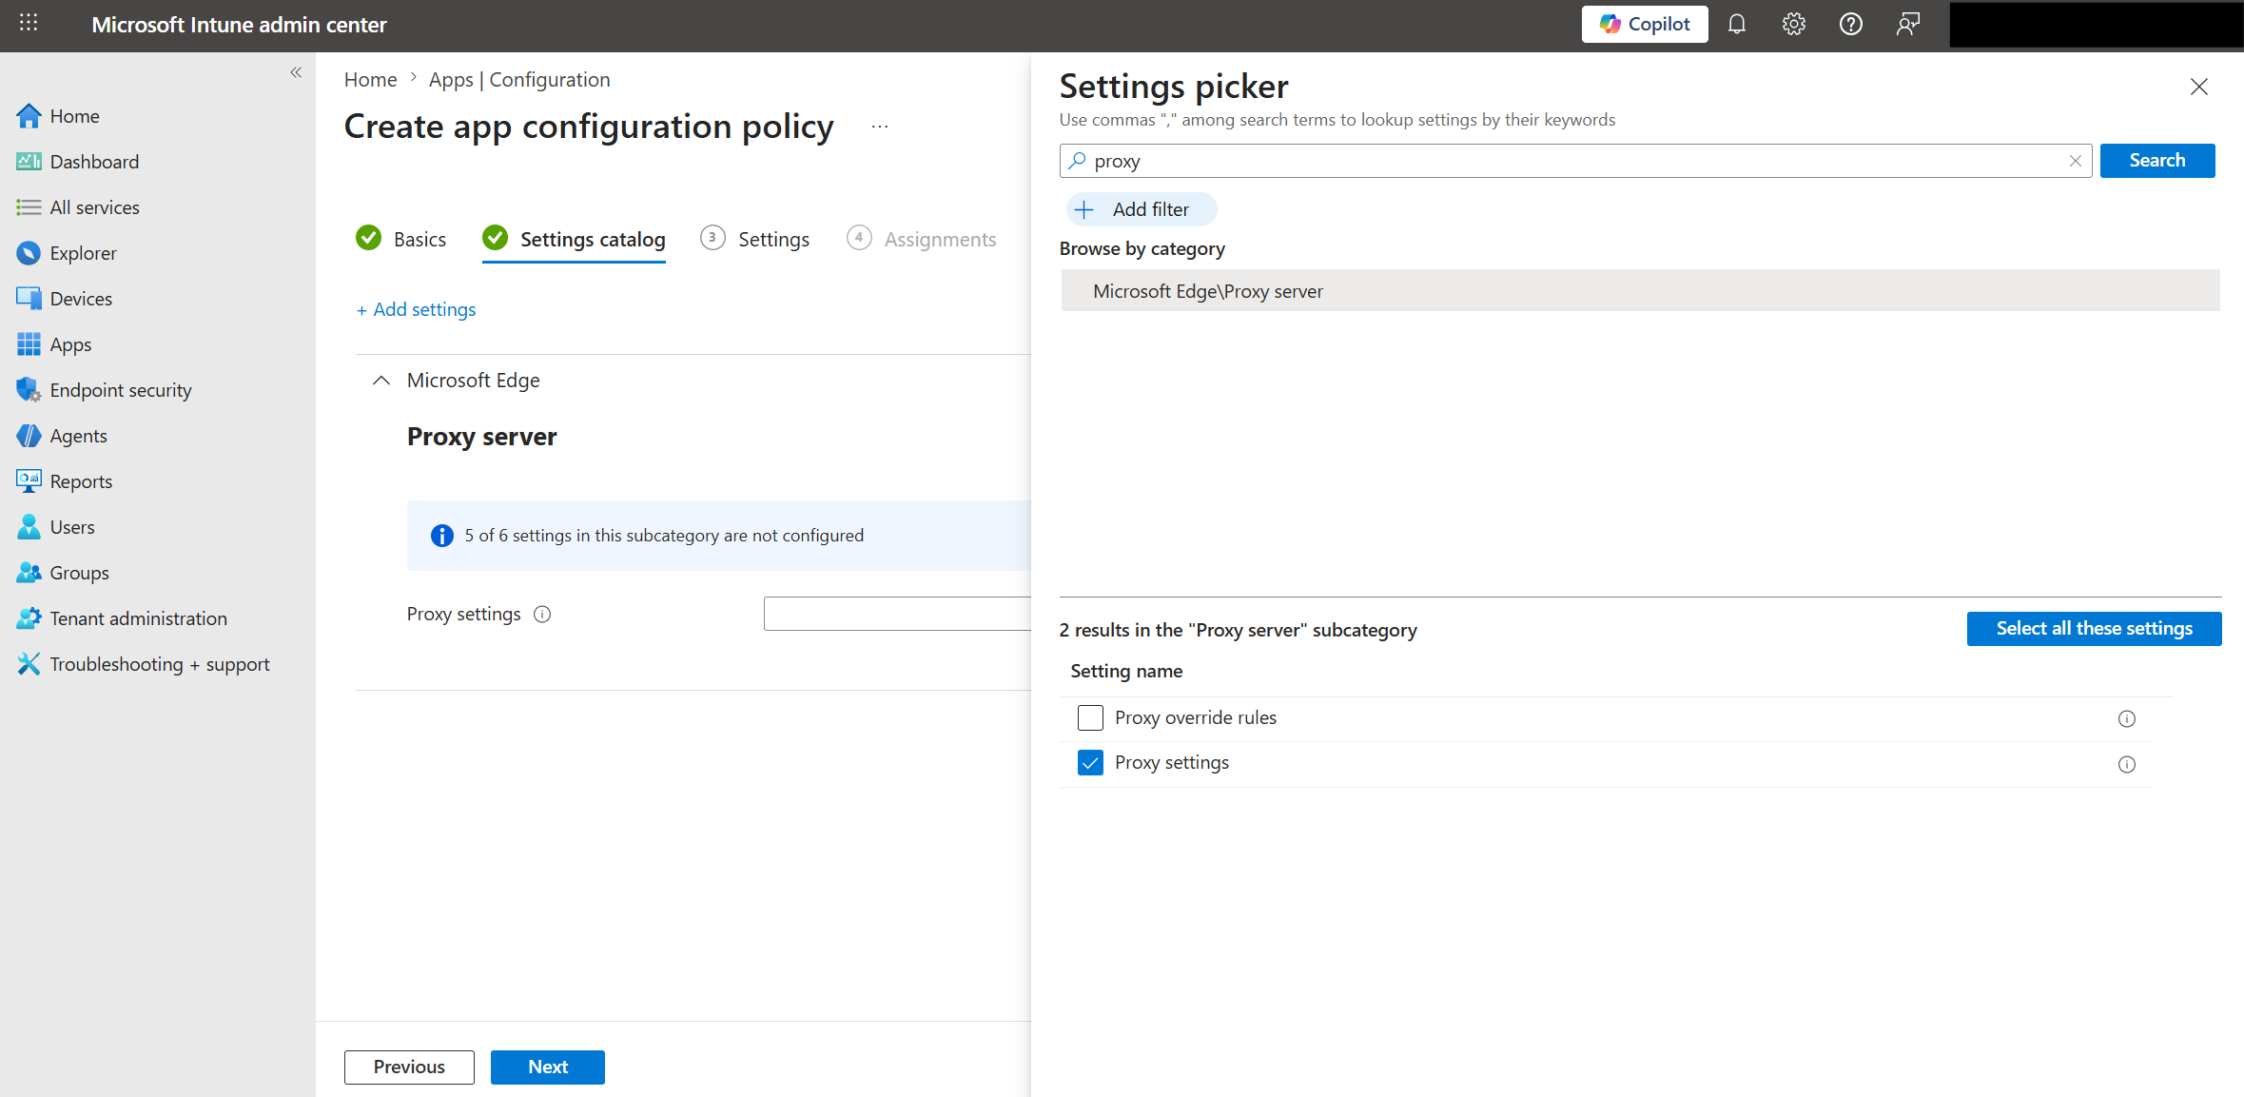Uncheck the Proxy settings checkbox

[x=1090, y=763]
